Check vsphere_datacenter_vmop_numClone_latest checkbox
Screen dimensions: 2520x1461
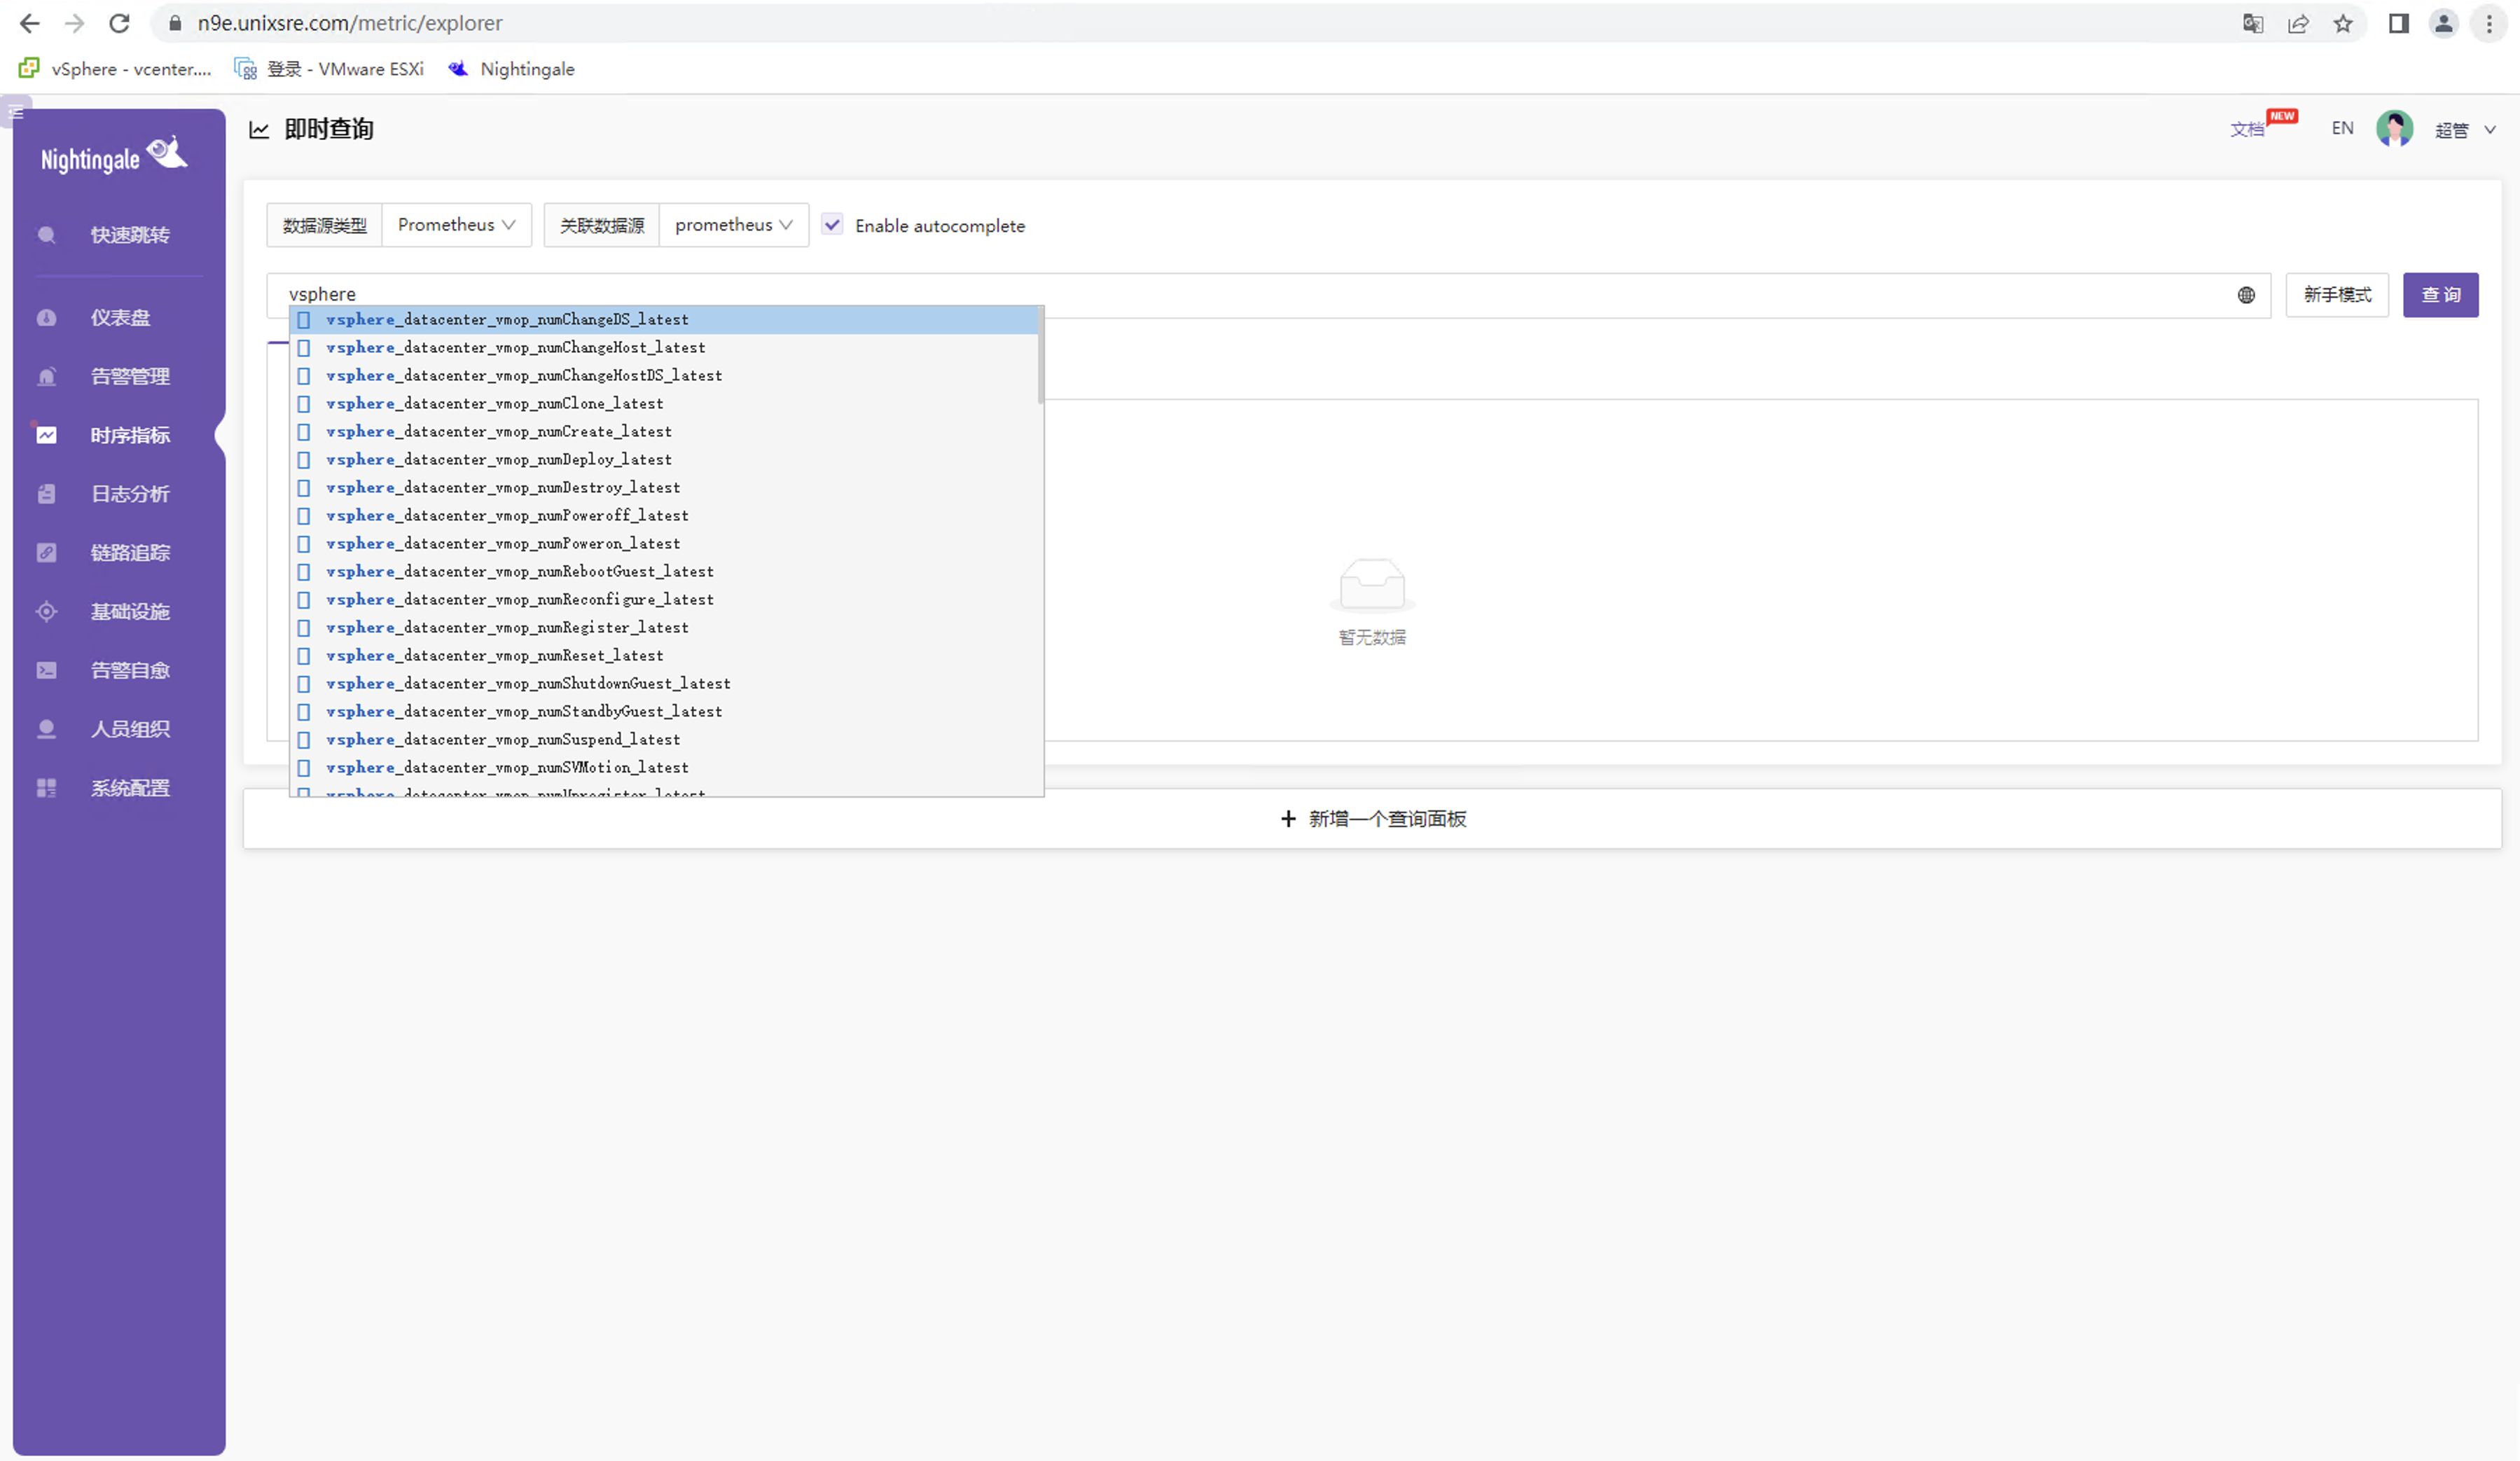pos(305,403)
